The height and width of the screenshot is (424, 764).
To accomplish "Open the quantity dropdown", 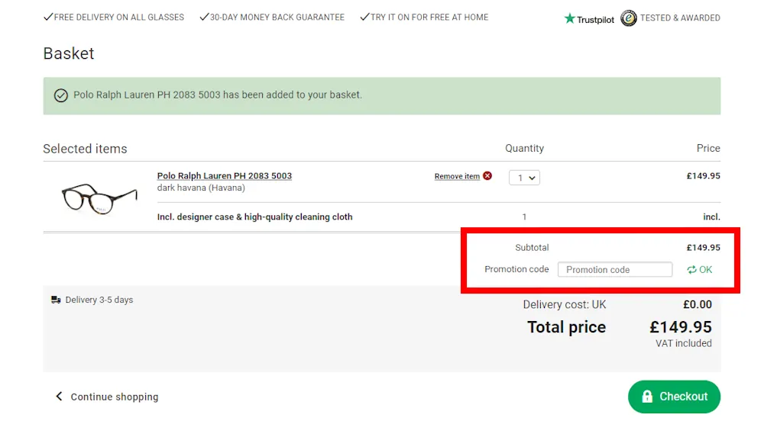I will [524, 178].
